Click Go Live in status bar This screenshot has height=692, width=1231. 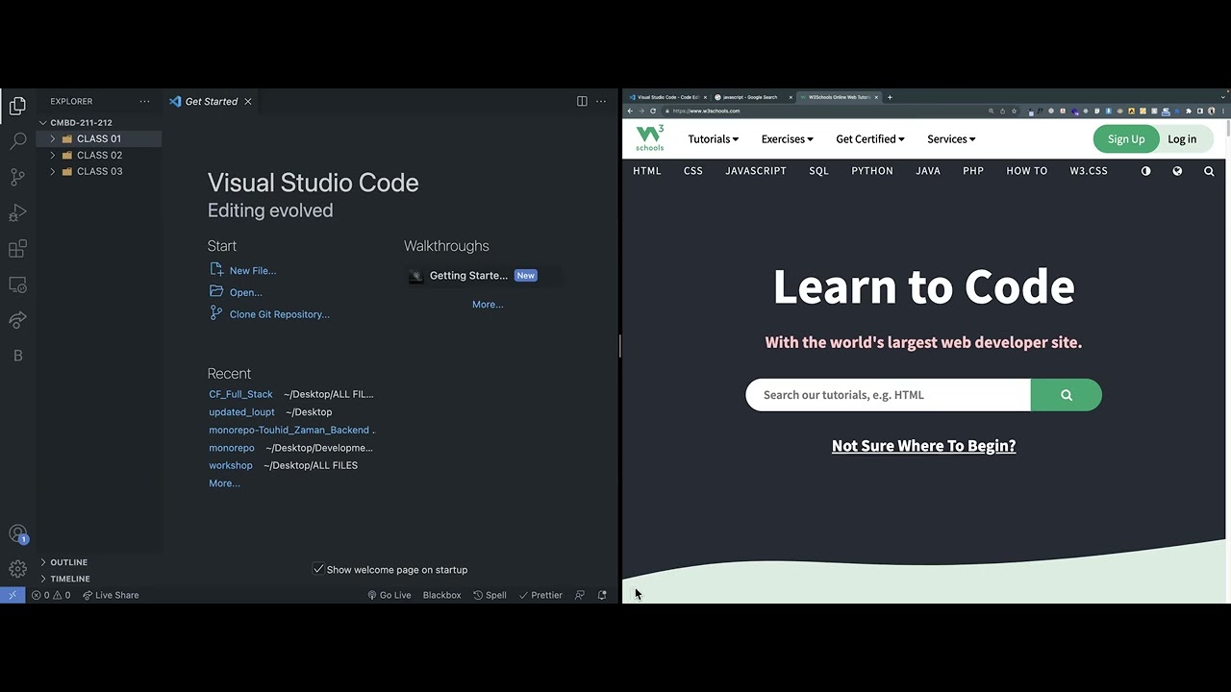click(x=389, y=595)
